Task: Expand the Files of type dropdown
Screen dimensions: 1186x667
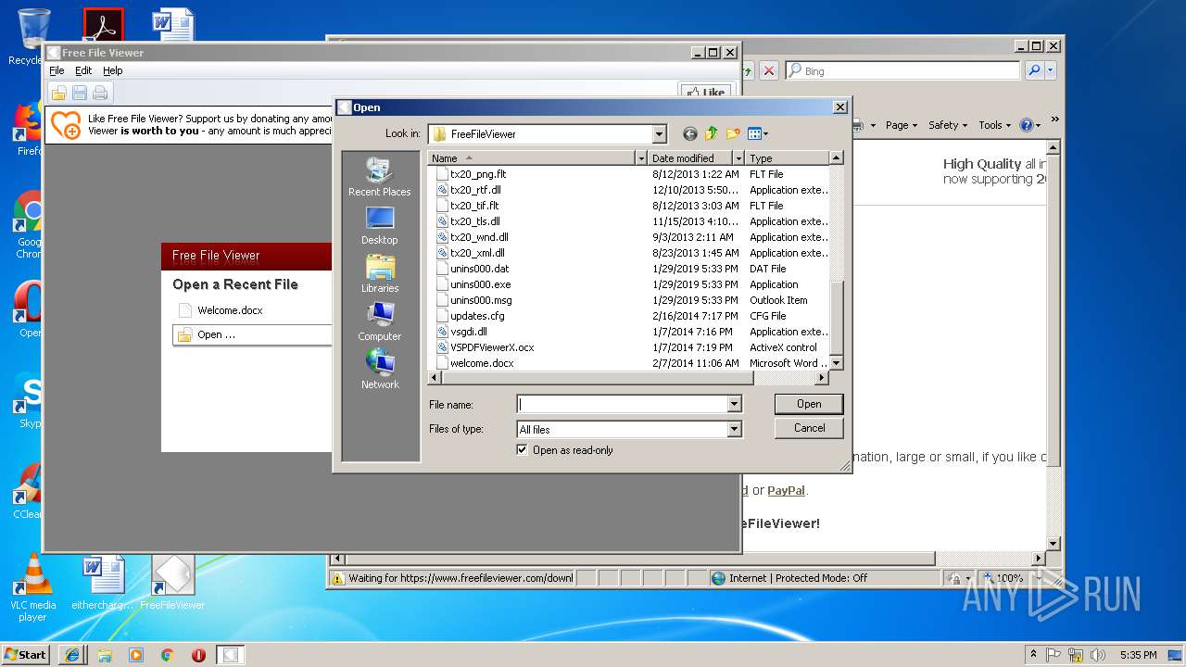Action: (734, 429)
